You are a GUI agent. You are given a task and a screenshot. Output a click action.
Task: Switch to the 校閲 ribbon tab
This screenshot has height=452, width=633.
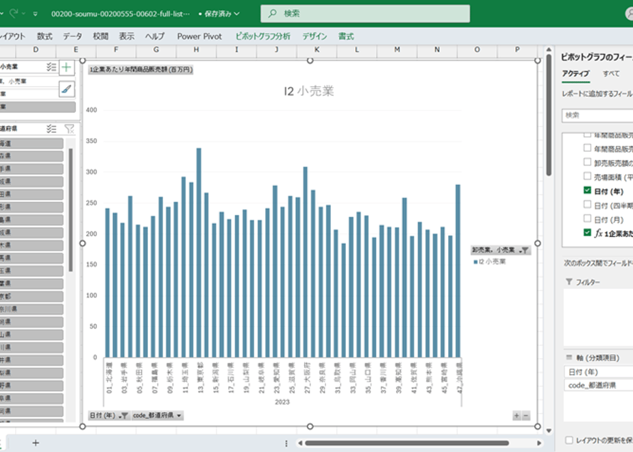click(101, 36)
